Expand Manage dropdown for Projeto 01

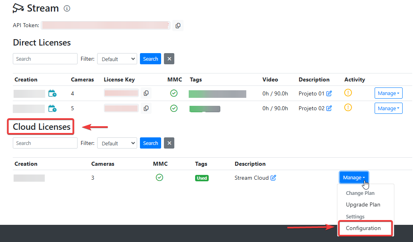pos(388,93)
